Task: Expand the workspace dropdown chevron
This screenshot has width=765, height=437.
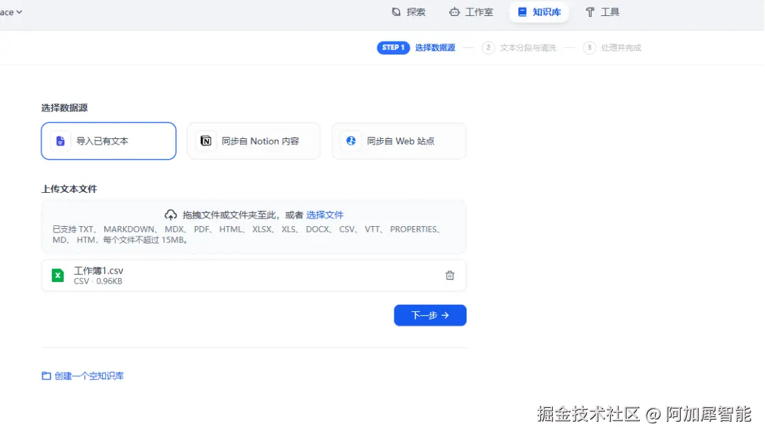Action: [19, 12]
